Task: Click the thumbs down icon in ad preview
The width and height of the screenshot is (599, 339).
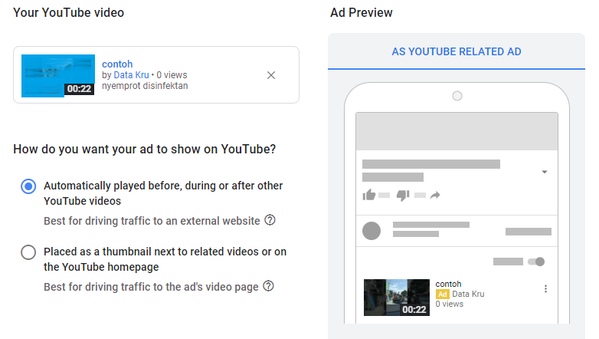Action: (x=403, y=195)
